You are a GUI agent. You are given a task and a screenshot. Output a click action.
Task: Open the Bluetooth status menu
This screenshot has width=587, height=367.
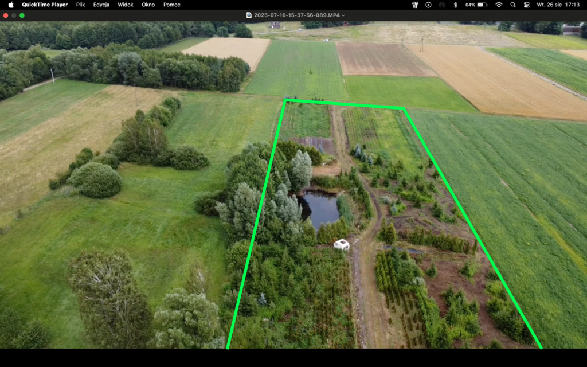[456, 5]
